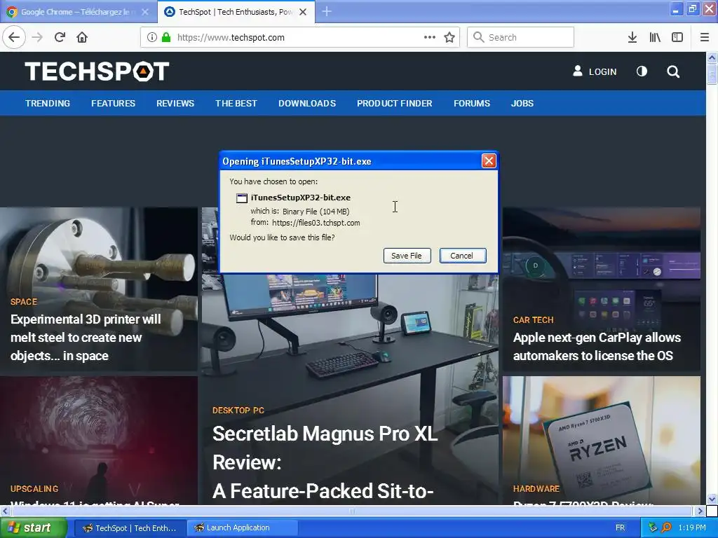Click the horizontal scrollbar left arrow
The width and height of the screenshot is (718, 538).
[5, 511]
